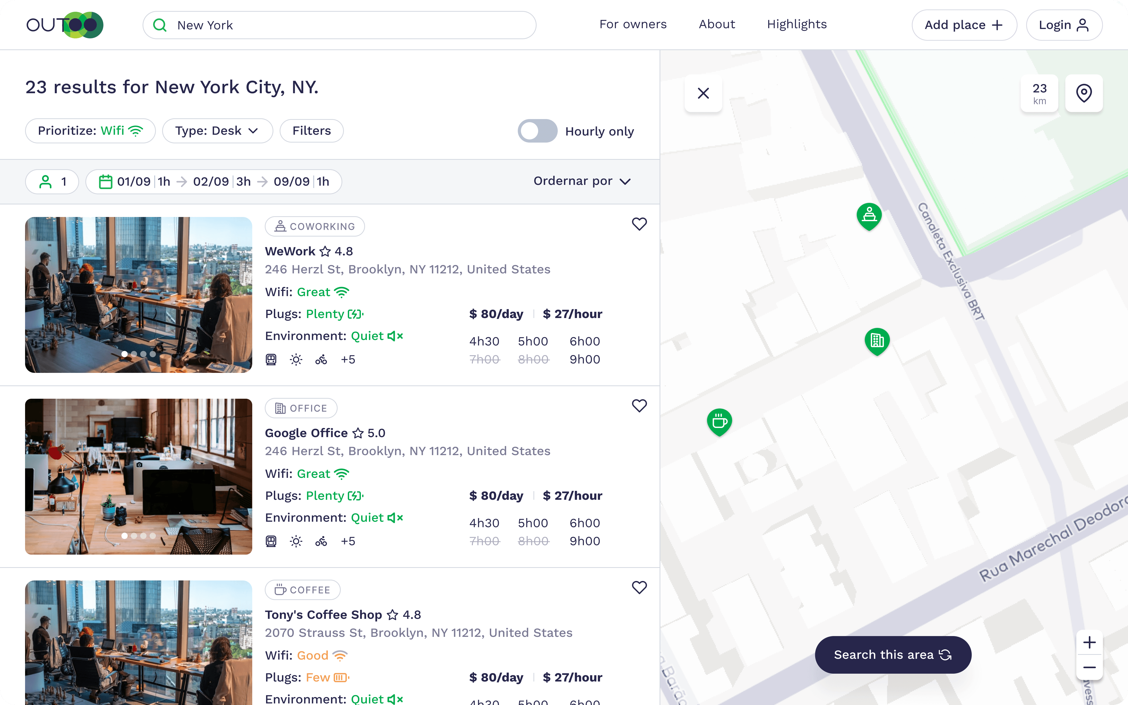Open the WeWork listing title
This screenshot has width=1128, height=705.
290,251
